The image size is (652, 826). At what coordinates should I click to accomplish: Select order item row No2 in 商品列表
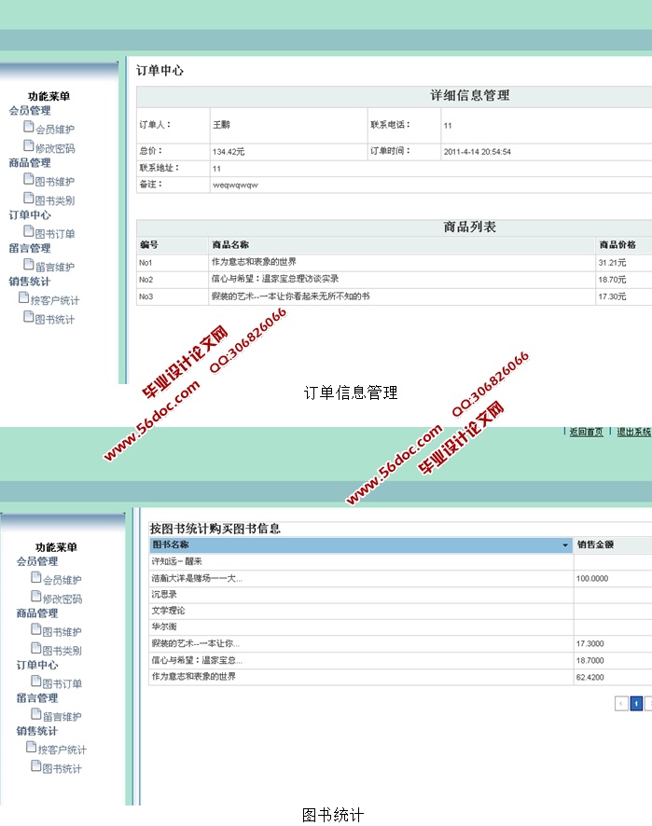click(x=392, y=280)
